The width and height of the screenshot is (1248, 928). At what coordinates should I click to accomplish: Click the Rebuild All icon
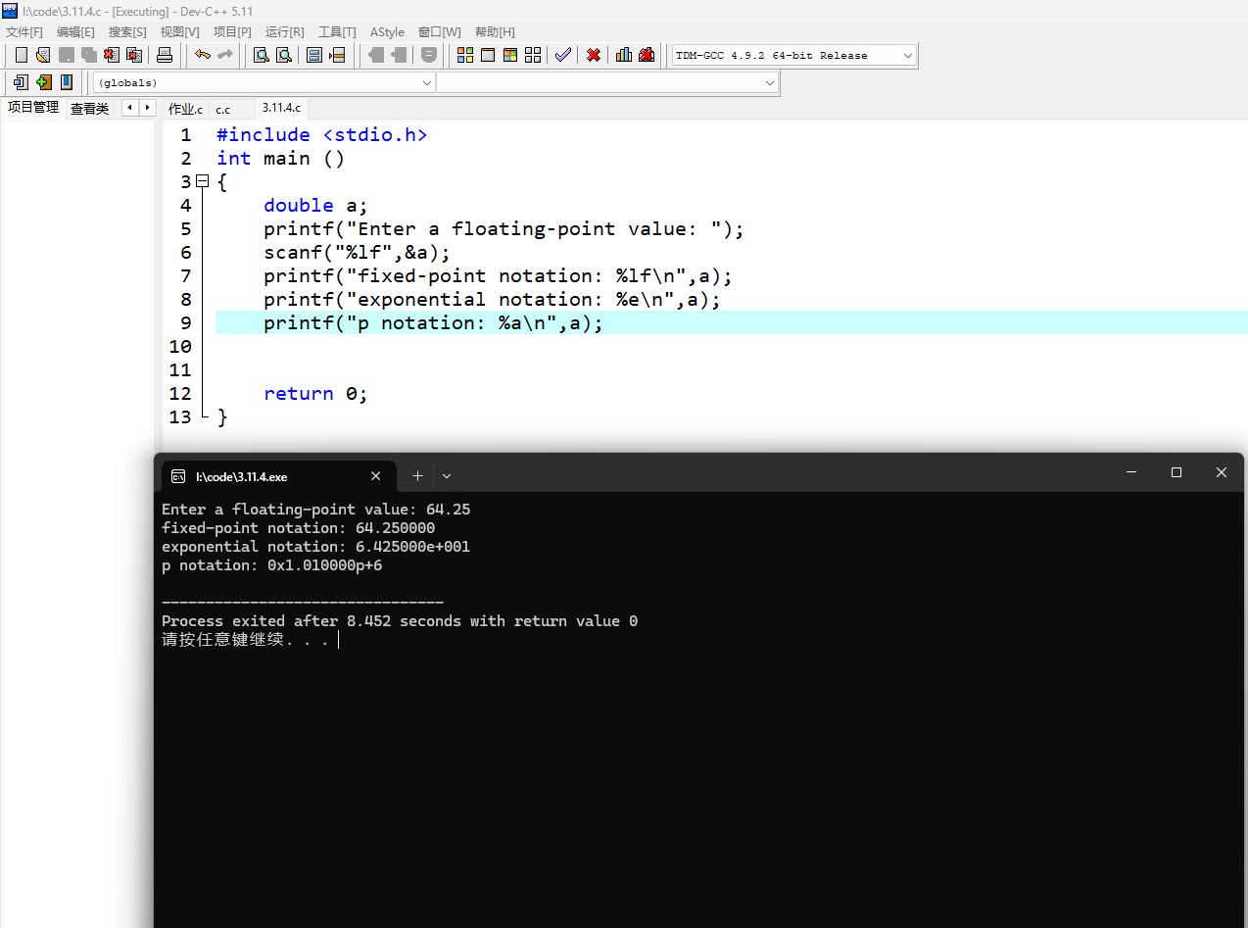(x=533, y=55)
